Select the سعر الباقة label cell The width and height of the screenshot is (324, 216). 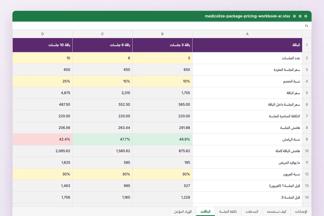click(x=247, y=93)
